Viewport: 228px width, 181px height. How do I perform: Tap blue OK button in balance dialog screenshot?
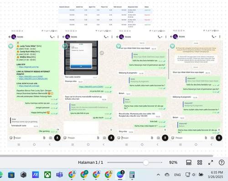coord(81,66)
